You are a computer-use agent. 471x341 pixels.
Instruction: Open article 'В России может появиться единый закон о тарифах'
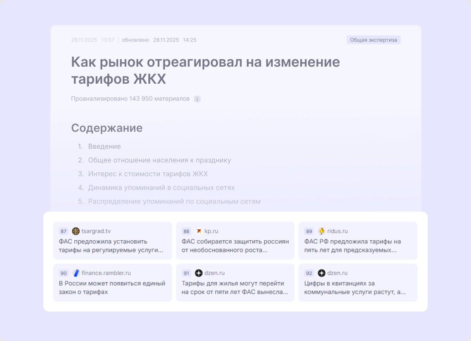pos(112,288)
